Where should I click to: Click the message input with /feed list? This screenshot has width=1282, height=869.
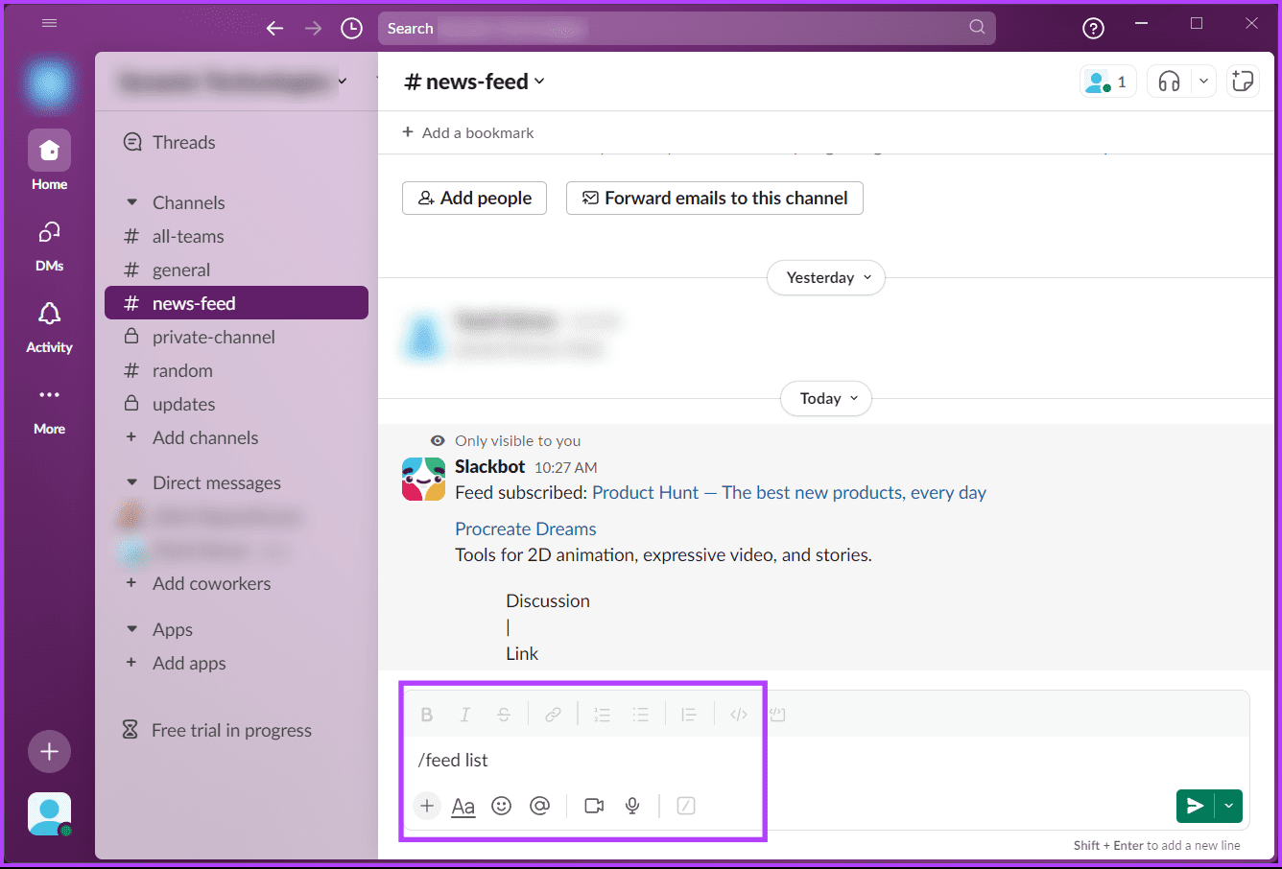[768, 761]
